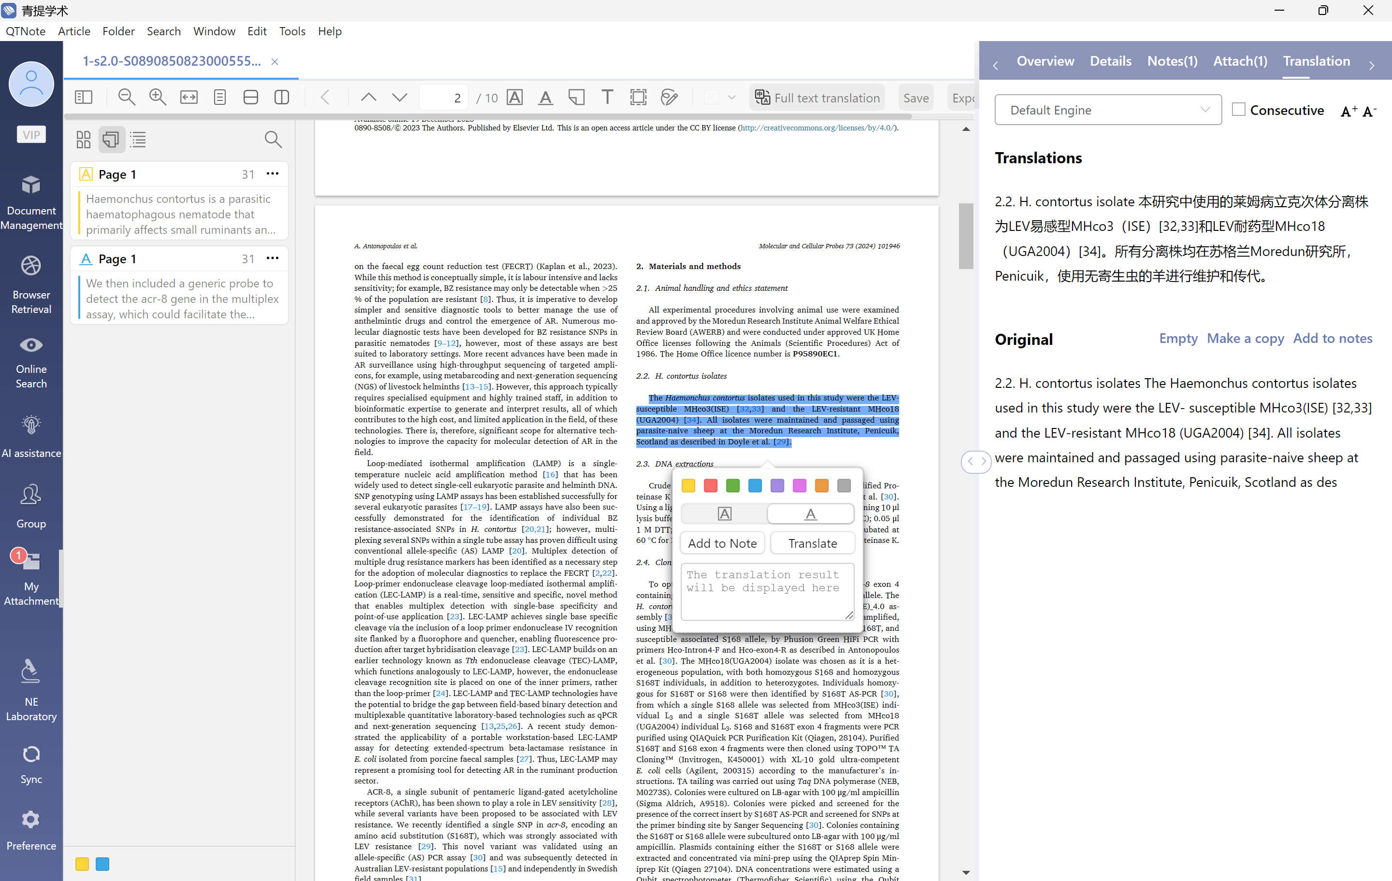Close the open PDF tab

click(x=275, y=61)
